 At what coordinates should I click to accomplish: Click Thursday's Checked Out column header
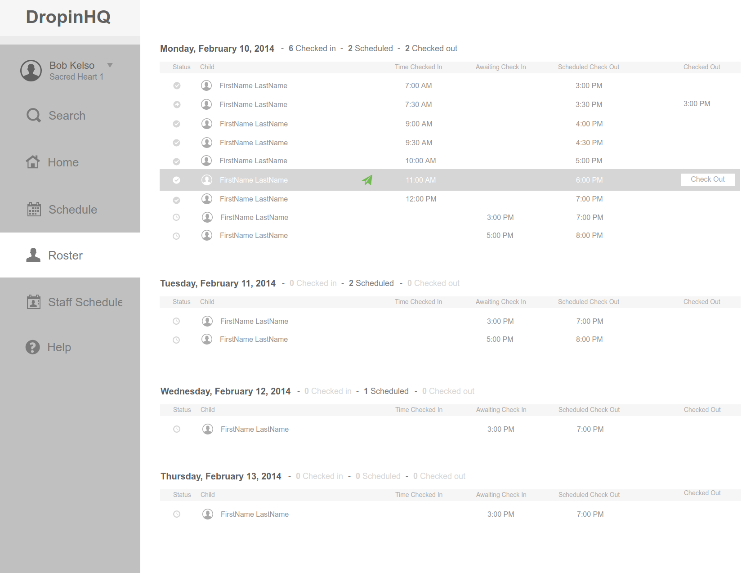pyautogui.click(x=702, y=493)
